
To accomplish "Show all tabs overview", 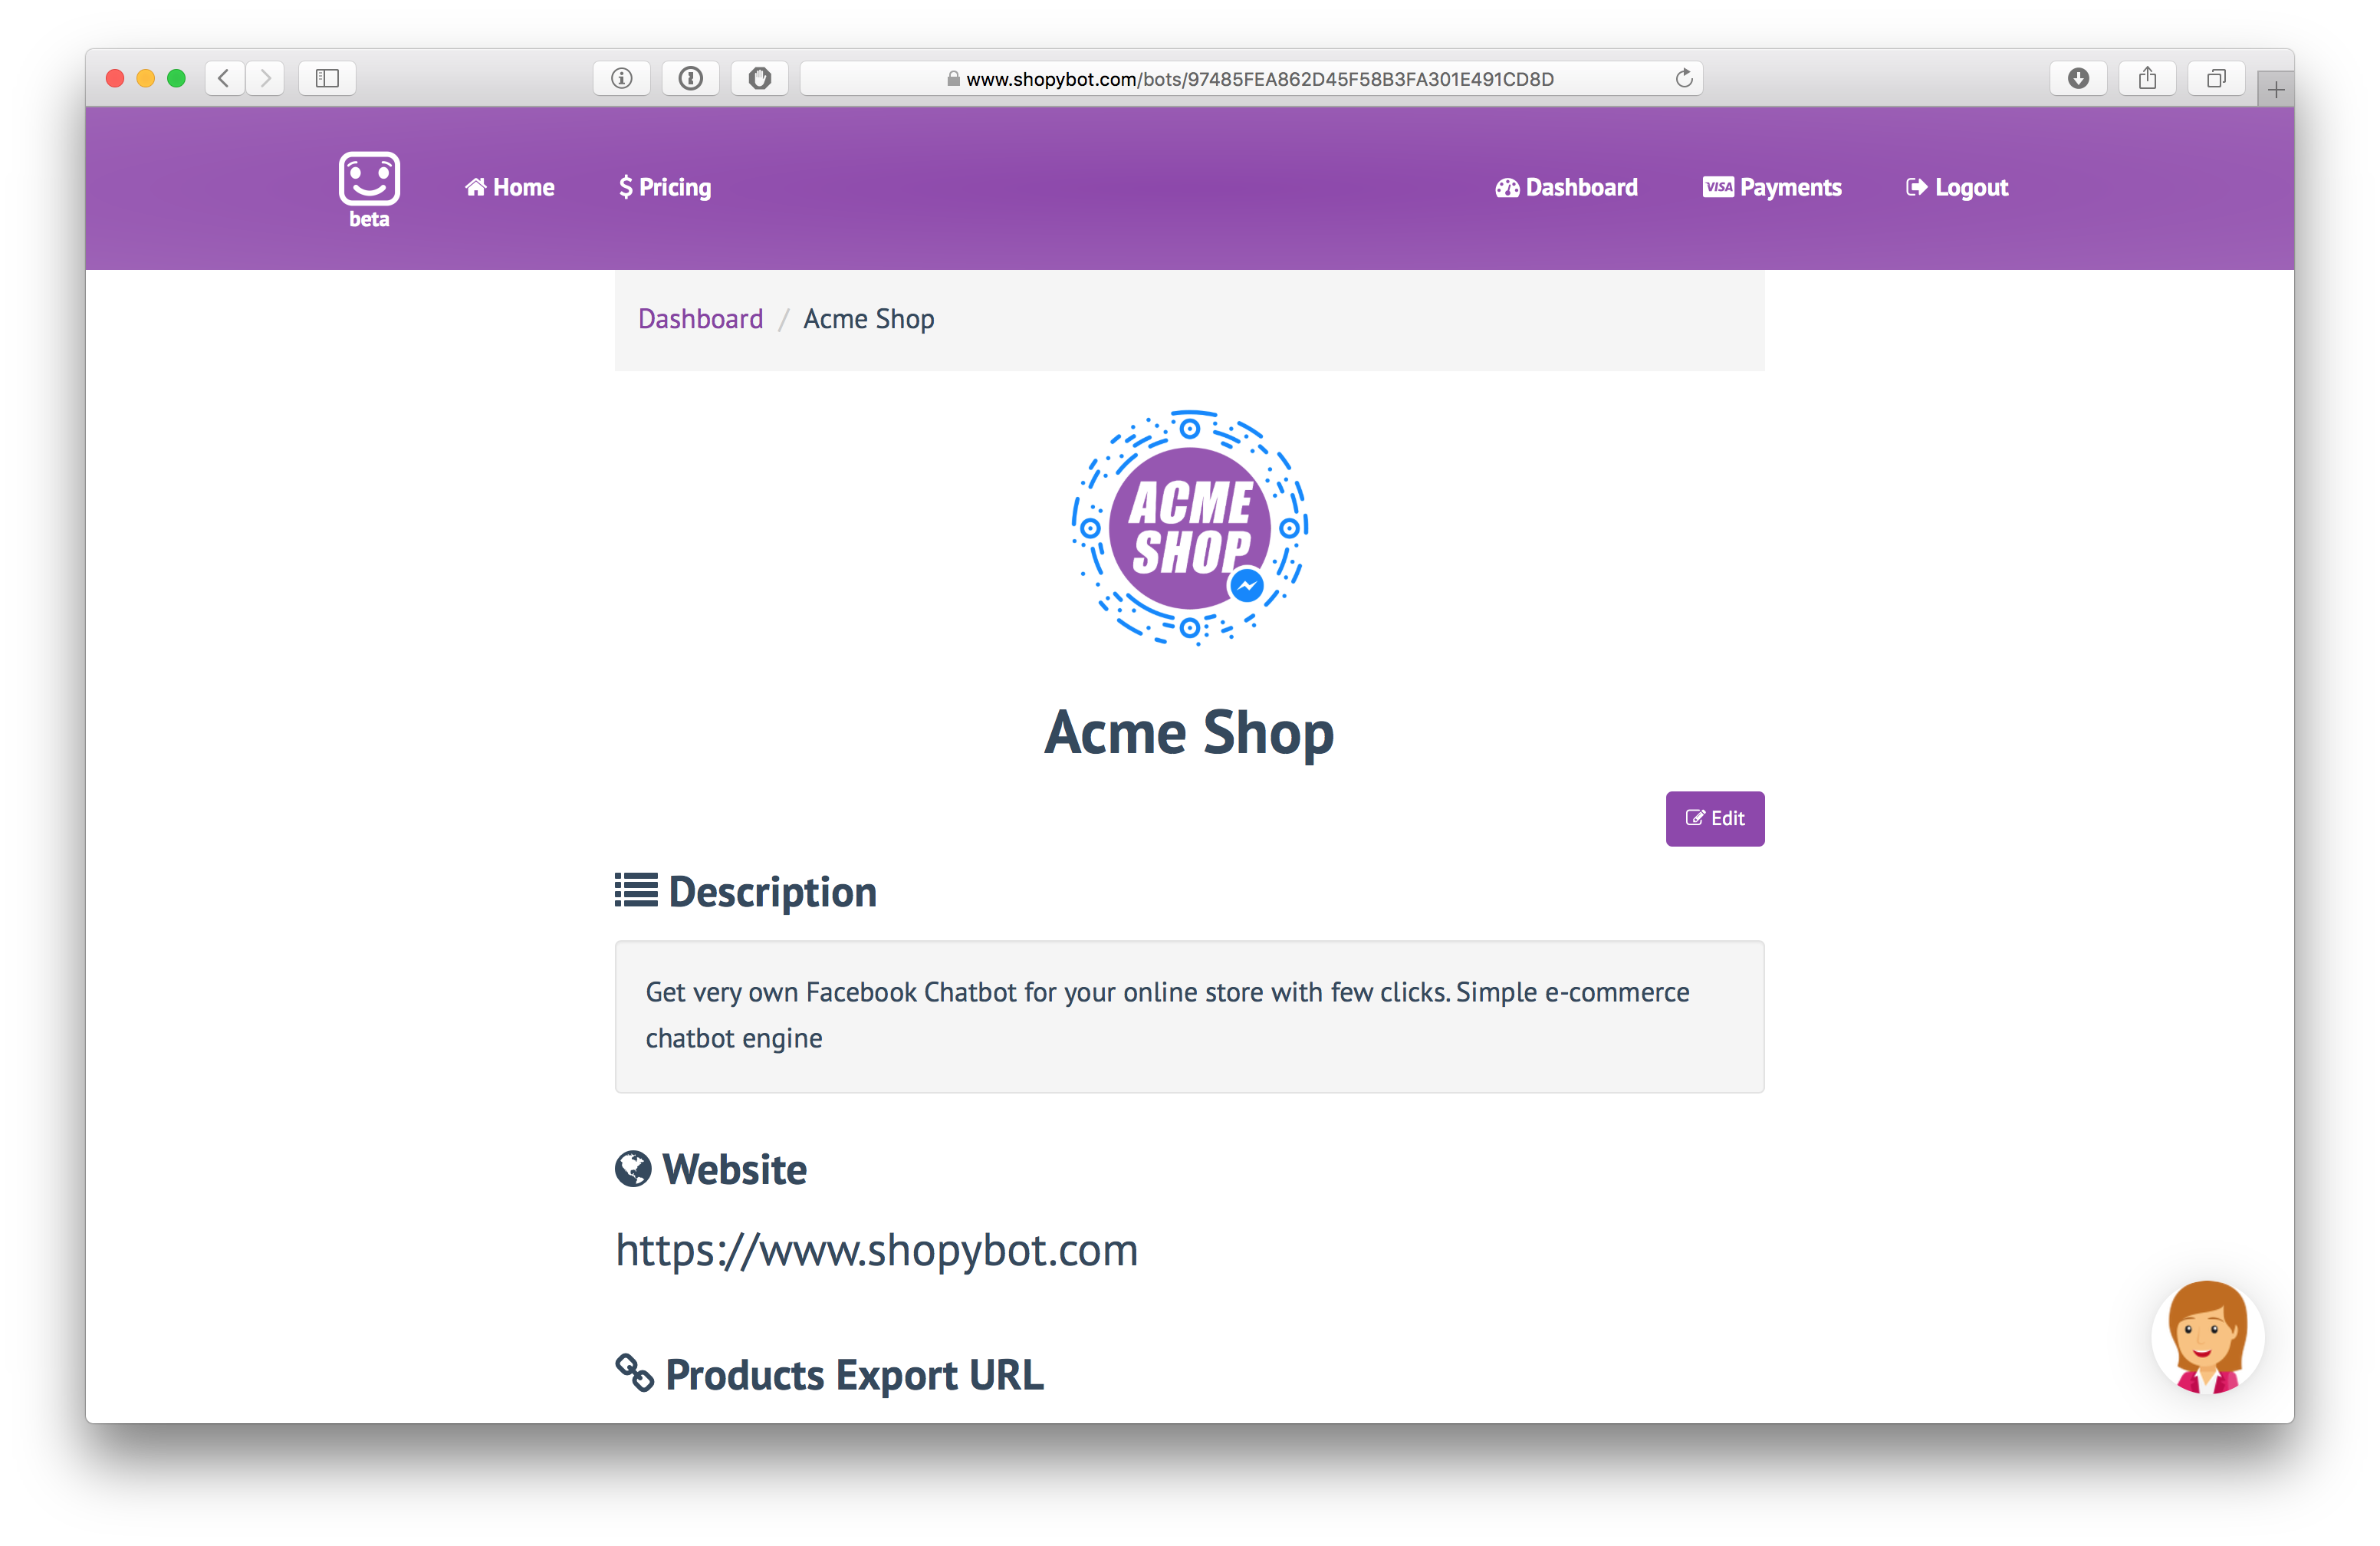I will (x=2216, y=78).
